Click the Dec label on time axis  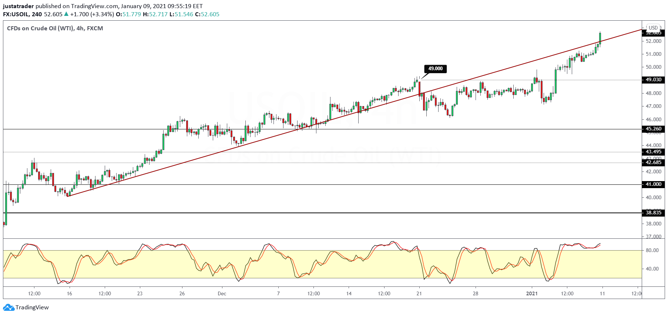coord(222,294)
